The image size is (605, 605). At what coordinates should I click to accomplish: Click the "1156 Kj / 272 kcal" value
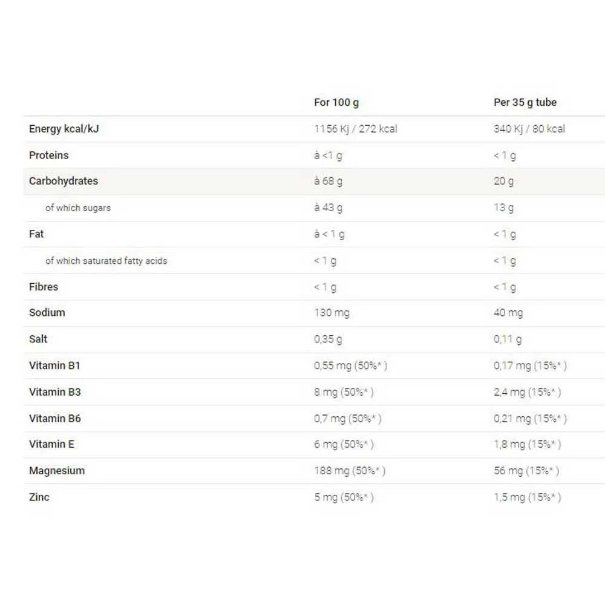click(355, 129)
